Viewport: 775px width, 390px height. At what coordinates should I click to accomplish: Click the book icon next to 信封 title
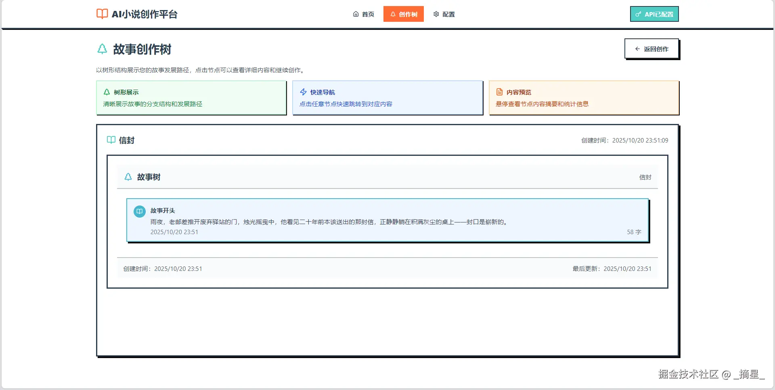point(111,140)
